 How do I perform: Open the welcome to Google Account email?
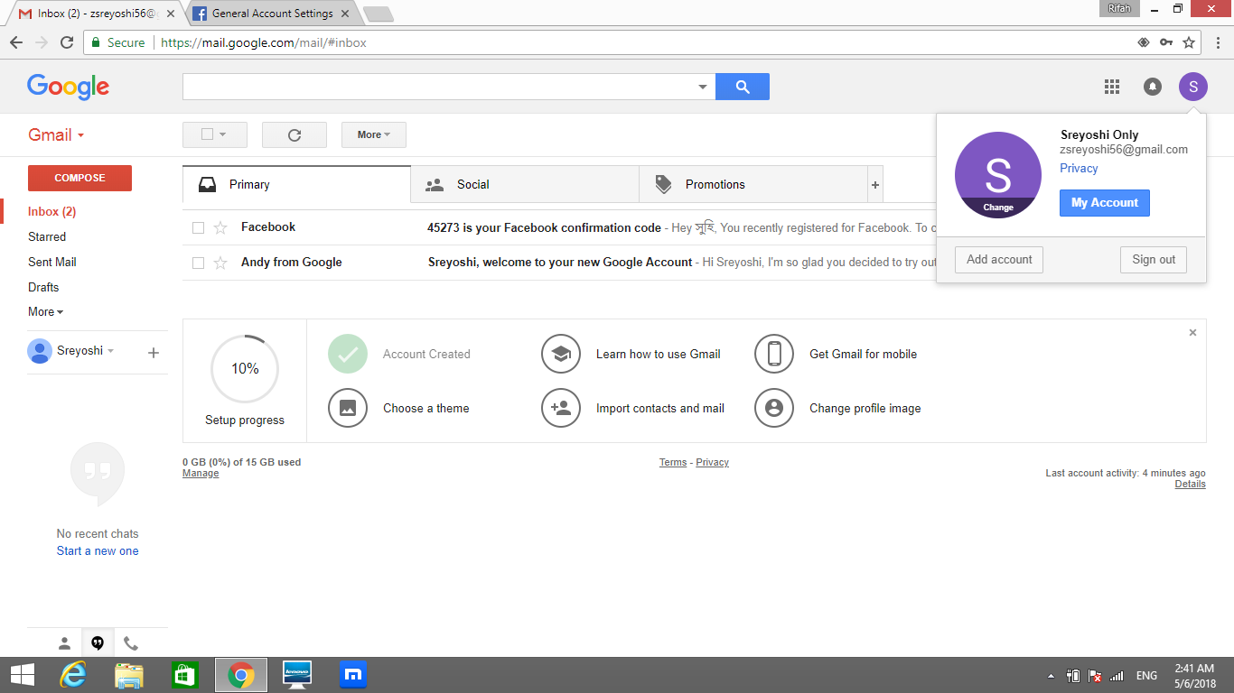point(560,263)
